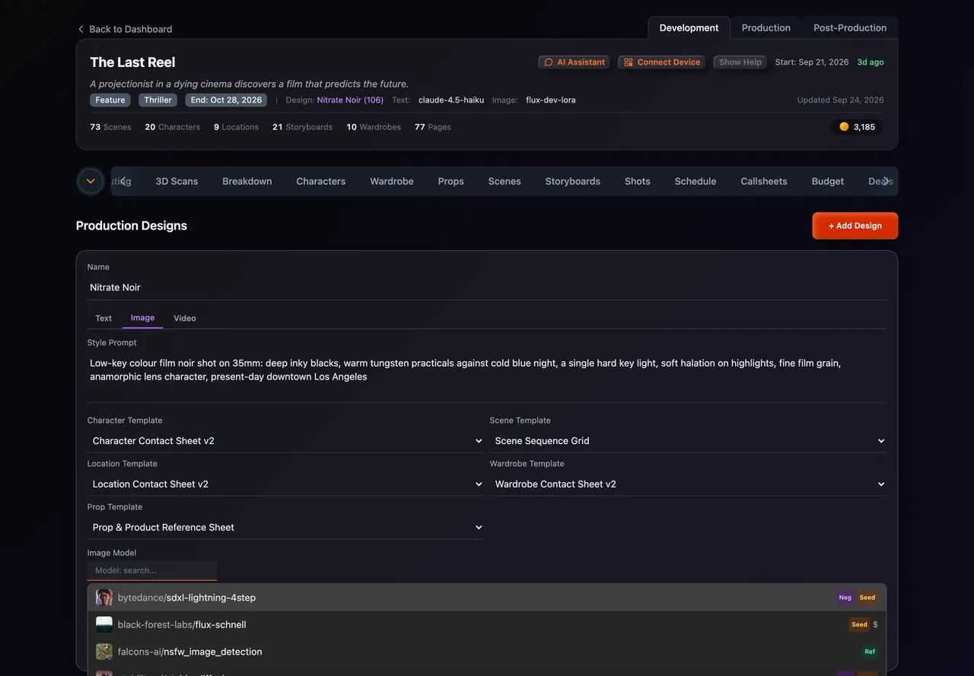Choose the black-forest-labs/flux-schnell model name
This screenshot has height=676, width=974.
(x=182, y=625)
